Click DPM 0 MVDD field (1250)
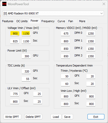Screen dimensions: 108x123 [x=91, y=34]
